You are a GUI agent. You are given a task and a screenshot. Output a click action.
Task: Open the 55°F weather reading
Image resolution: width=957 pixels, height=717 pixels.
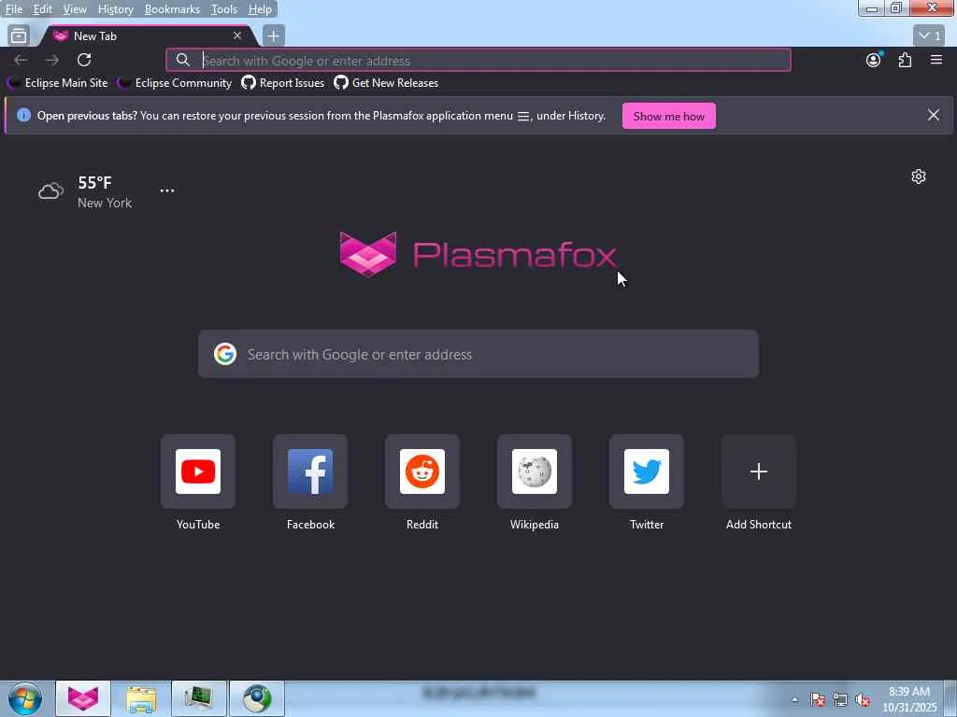[x=94, y=182]
